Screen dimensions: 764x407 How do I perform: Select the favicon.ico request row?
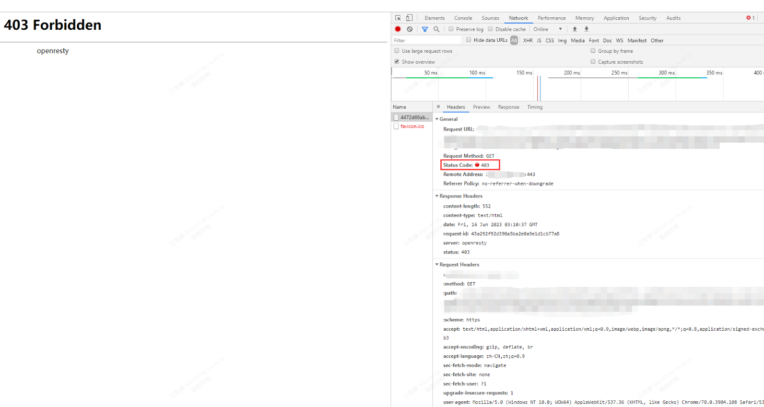click(412, 126)
